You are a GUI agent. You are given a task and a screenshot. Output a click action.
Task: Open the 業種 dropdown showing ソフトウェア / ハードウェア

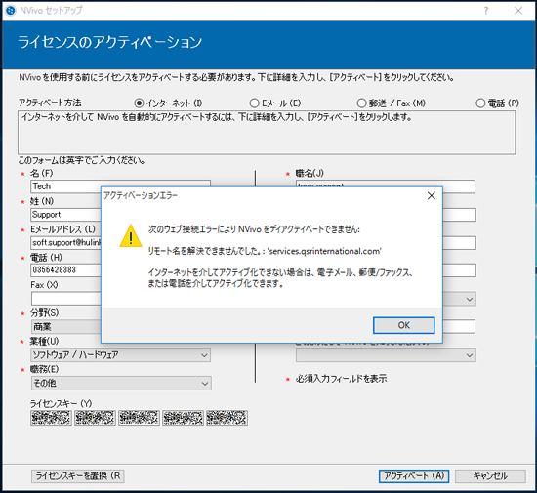[120, 355]
